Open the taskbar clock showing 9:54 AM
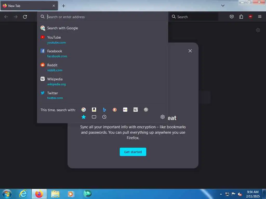266x199 pixels. click(253, 194)
